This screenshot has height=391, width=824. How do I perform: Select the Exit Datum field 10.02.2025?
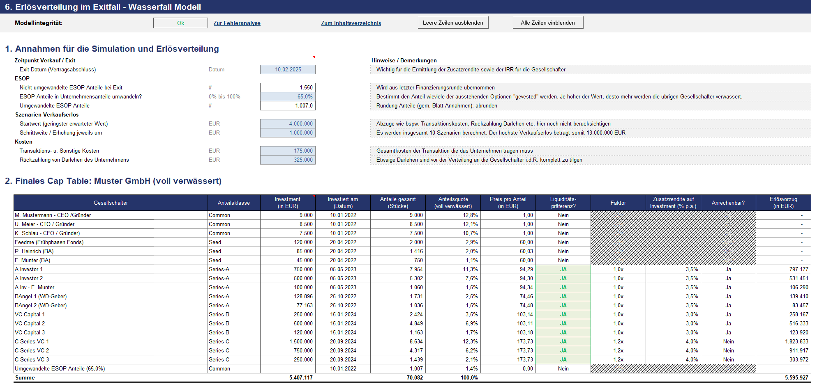click(288, 69)
